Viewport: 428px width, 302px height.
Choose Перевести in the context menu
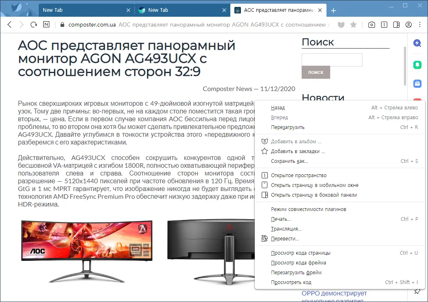[x=340, y=239]
